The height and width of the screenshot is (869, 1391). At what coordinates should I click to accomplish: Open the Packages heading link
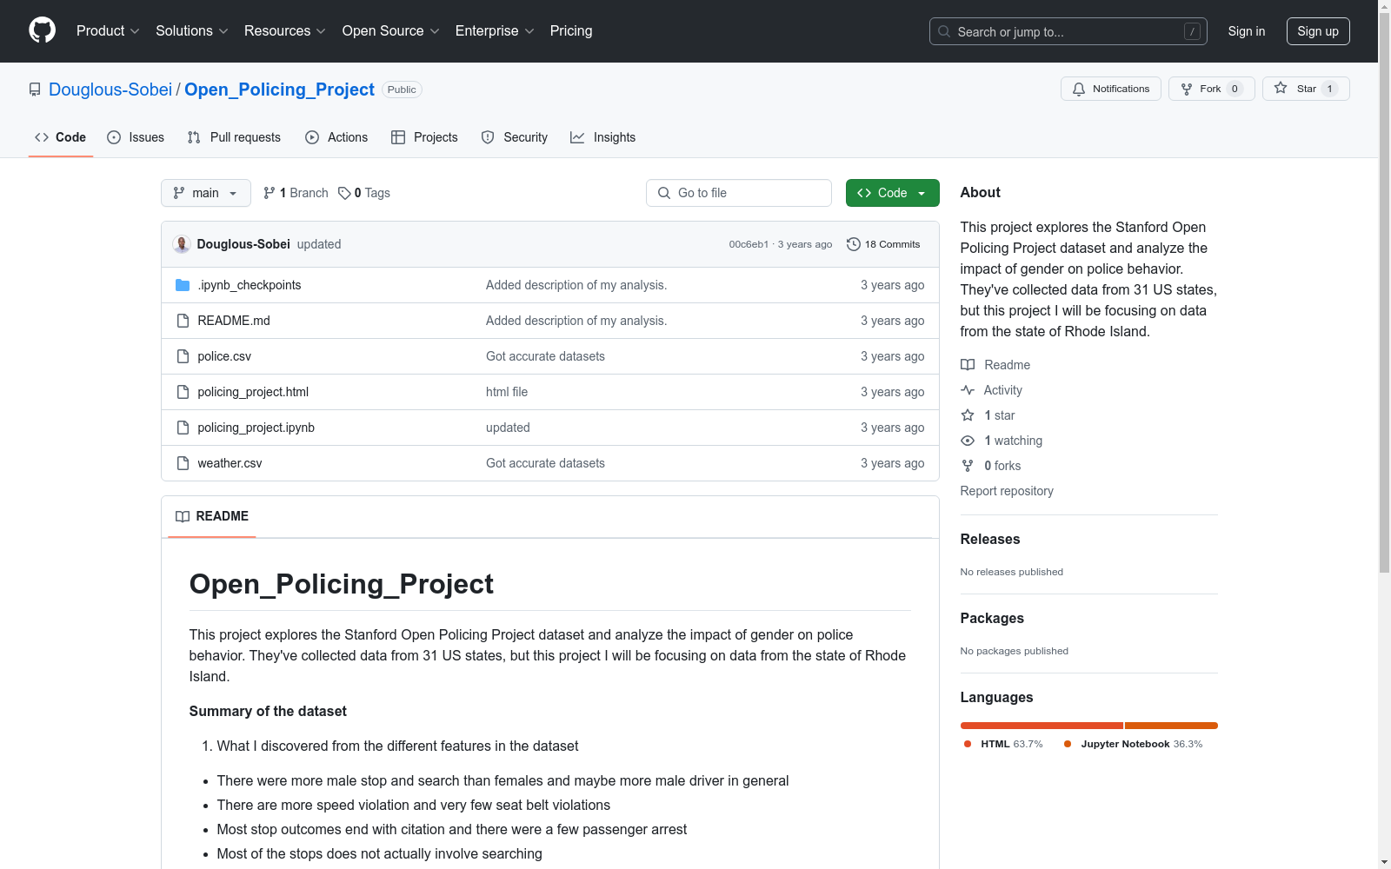coord(992,618)
